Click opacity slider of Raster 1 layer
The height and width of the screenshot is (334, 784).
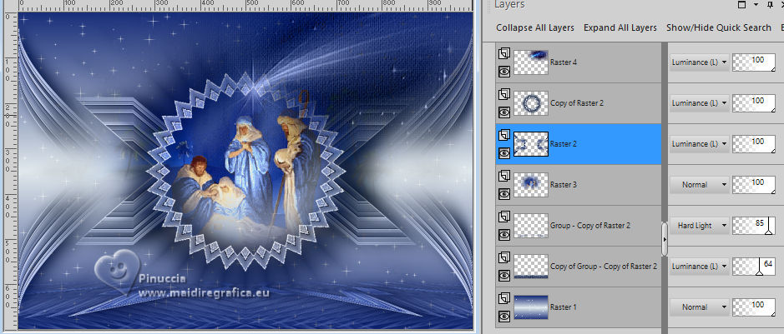[754, 307]
